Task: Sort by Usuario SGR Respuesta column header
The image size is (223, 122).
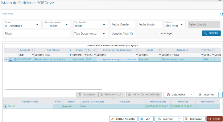Action: coord(93,102)
